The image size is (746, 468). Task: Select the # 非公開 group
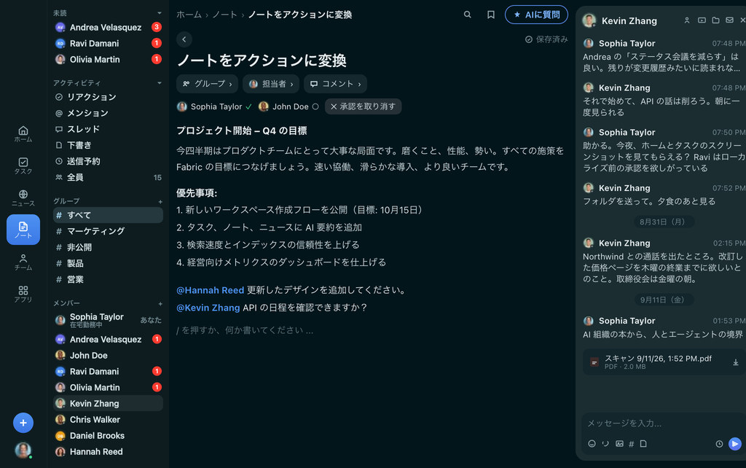point(108,247)
